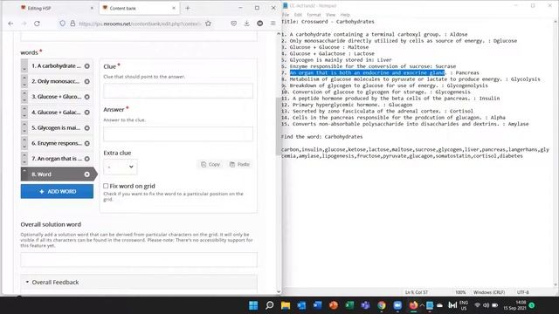Click the Answer input field
Viewport: 559px width, 314px height.
point(178,134)
